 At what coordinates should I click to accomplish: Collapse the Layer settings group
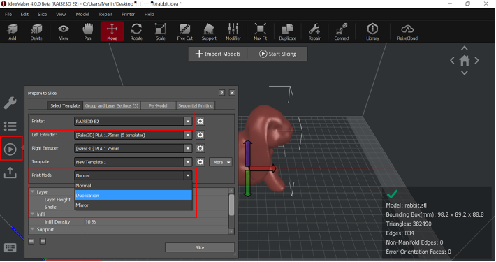coord(32,191)
